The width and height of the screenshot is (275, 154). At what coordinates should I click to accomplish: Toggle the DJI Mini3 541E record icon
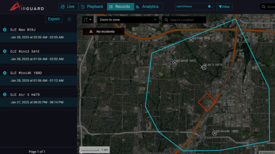pyautogui.click(x=5, y=51)
